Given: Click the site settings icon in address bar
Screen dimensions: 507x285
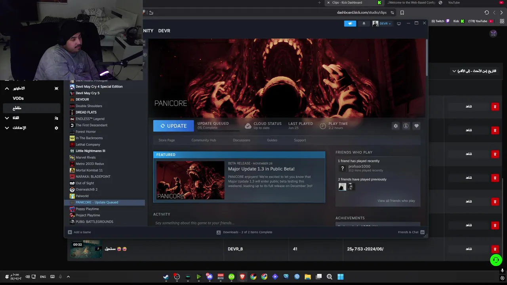Looking at the screenshot, I should 392,12.
